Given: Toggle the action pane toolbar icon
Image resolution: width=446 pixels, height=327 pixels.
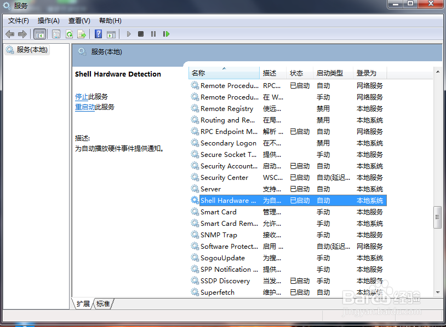Looking at the screenshot, I should (111, 34).
